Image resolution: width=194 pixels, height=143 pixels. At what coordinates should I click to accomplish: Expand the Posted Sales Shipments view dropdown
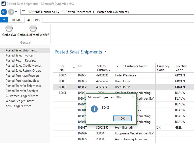point(105,52)
